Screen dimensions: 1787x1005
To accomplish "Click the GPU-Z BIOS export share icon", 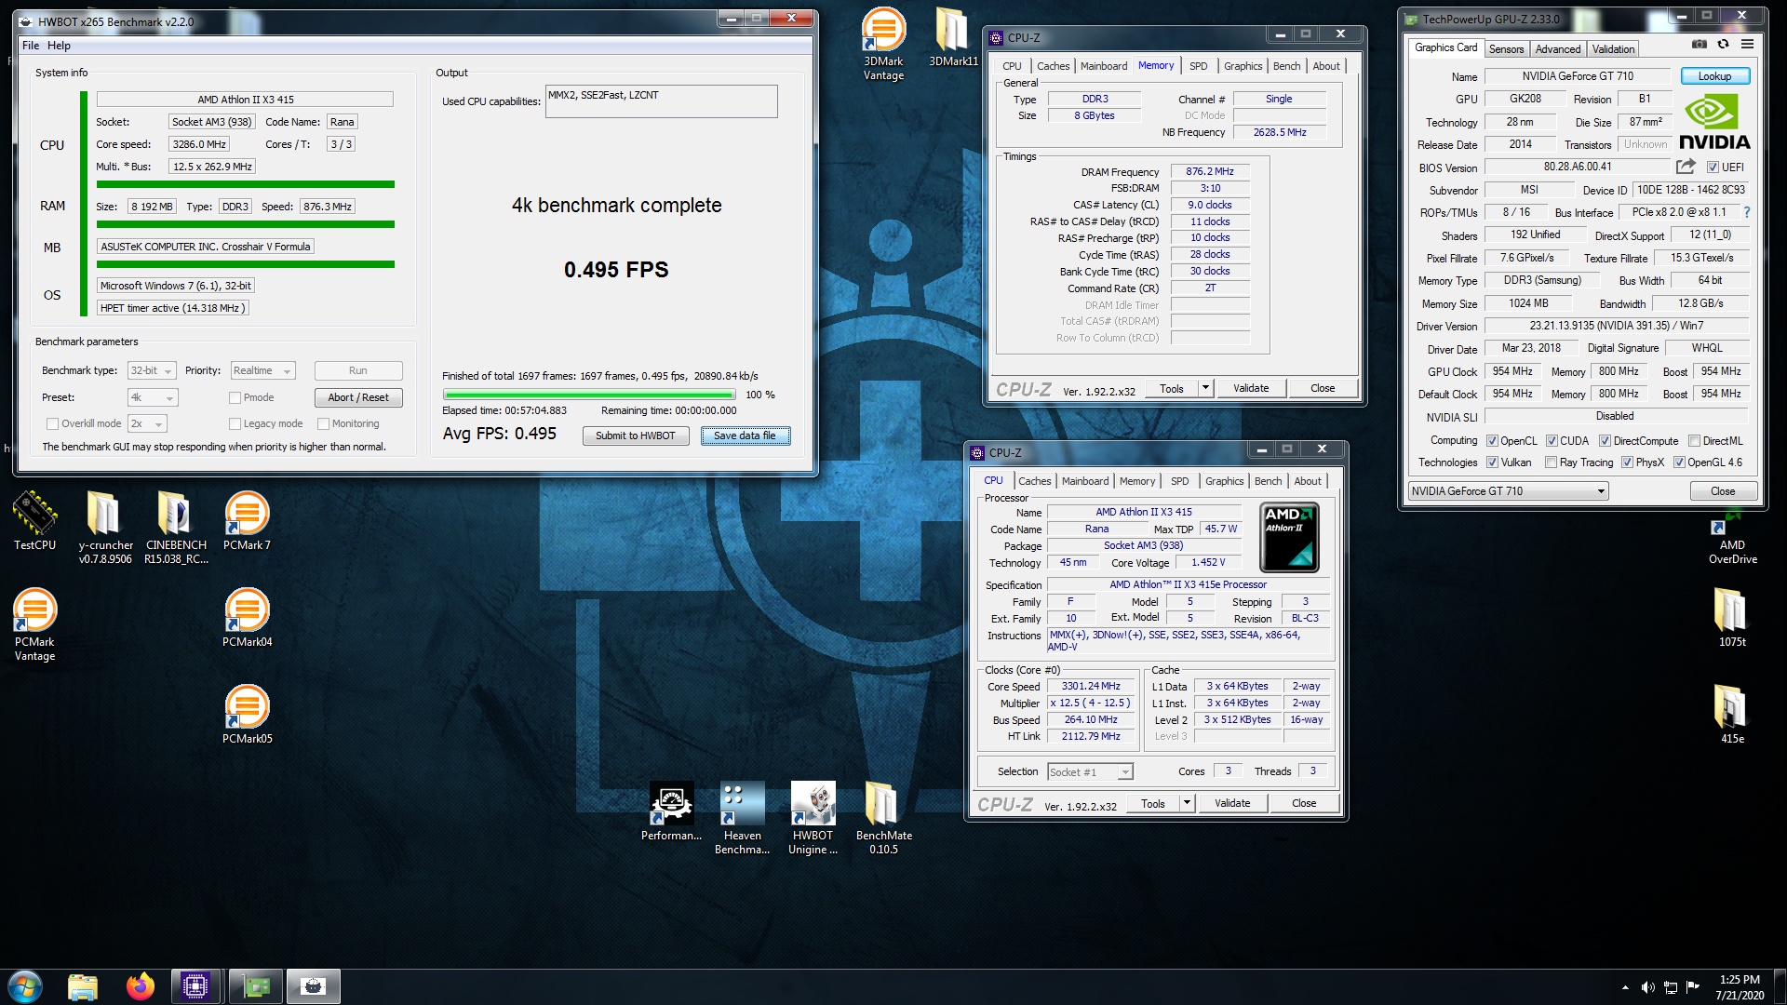I will pyautogui.click(x=1686, y=167).
